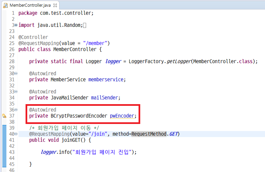This screenshot has height=172, width=265.
Task: Collapse the joinGET method fold on line 40
Action: (16, 134)
